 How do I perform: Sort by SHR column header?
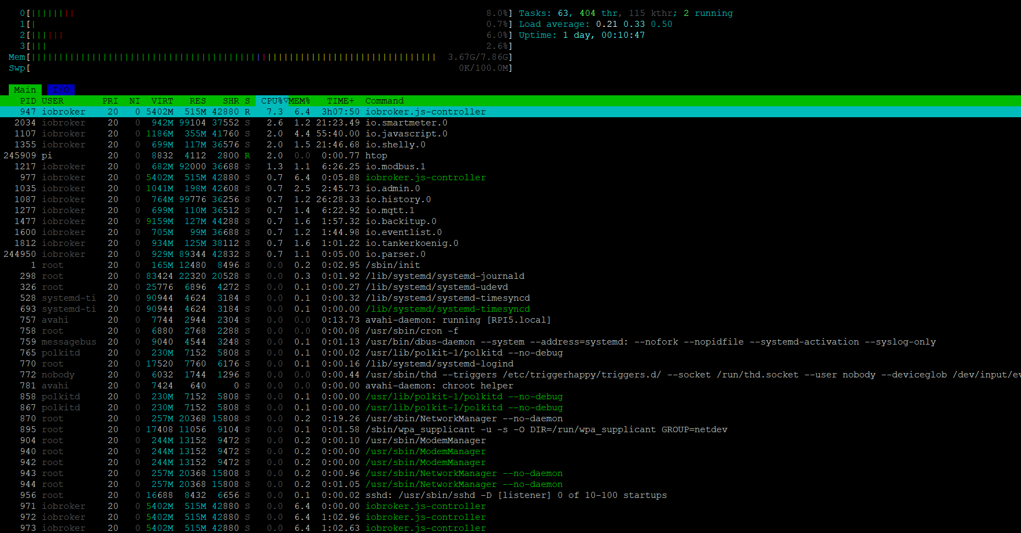click(x=231, y=101)
